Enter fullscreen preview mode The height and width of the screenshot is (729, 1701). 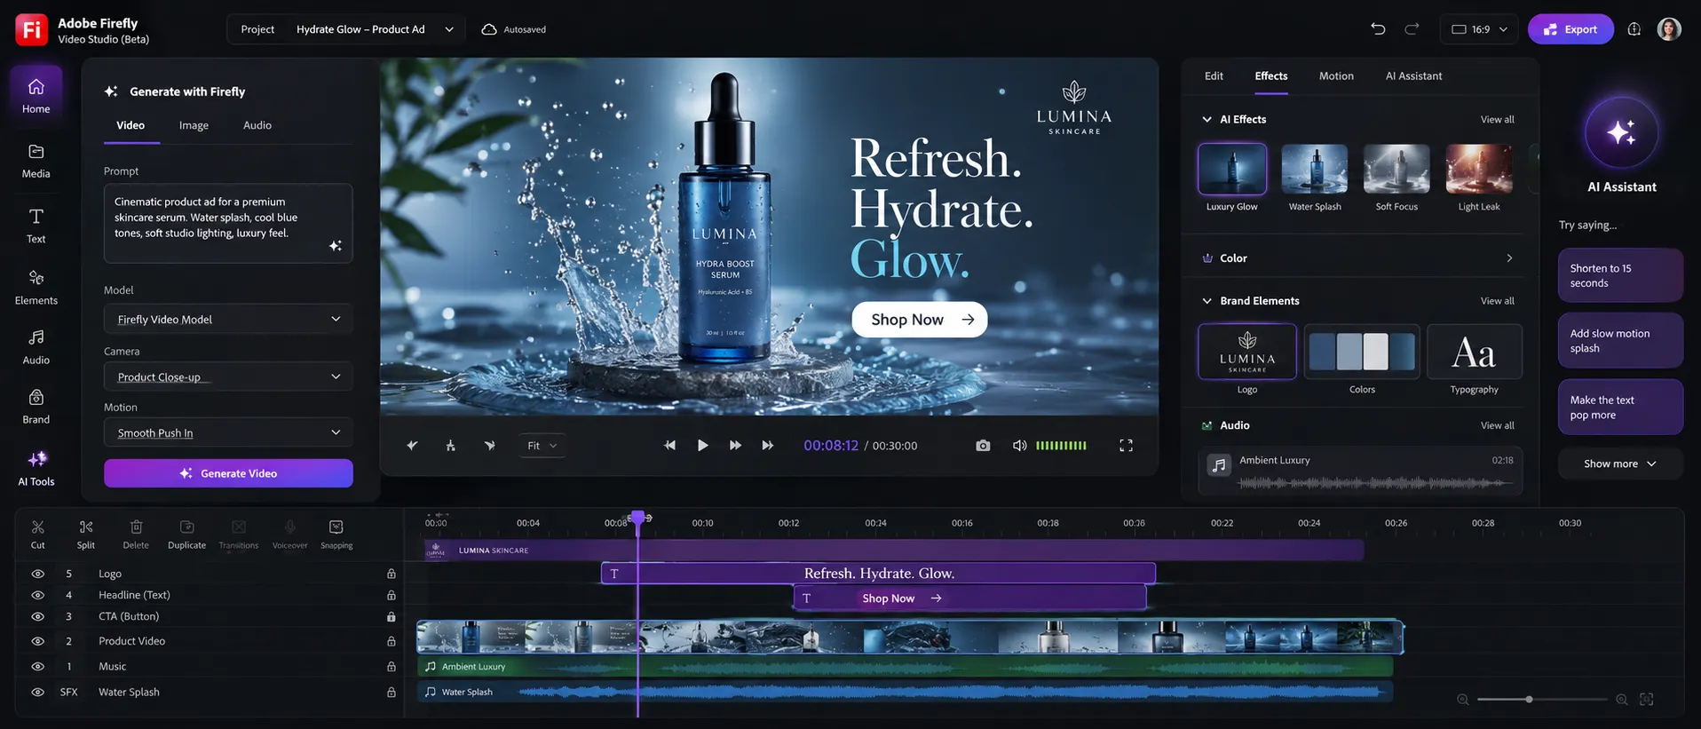[1126, 446]
